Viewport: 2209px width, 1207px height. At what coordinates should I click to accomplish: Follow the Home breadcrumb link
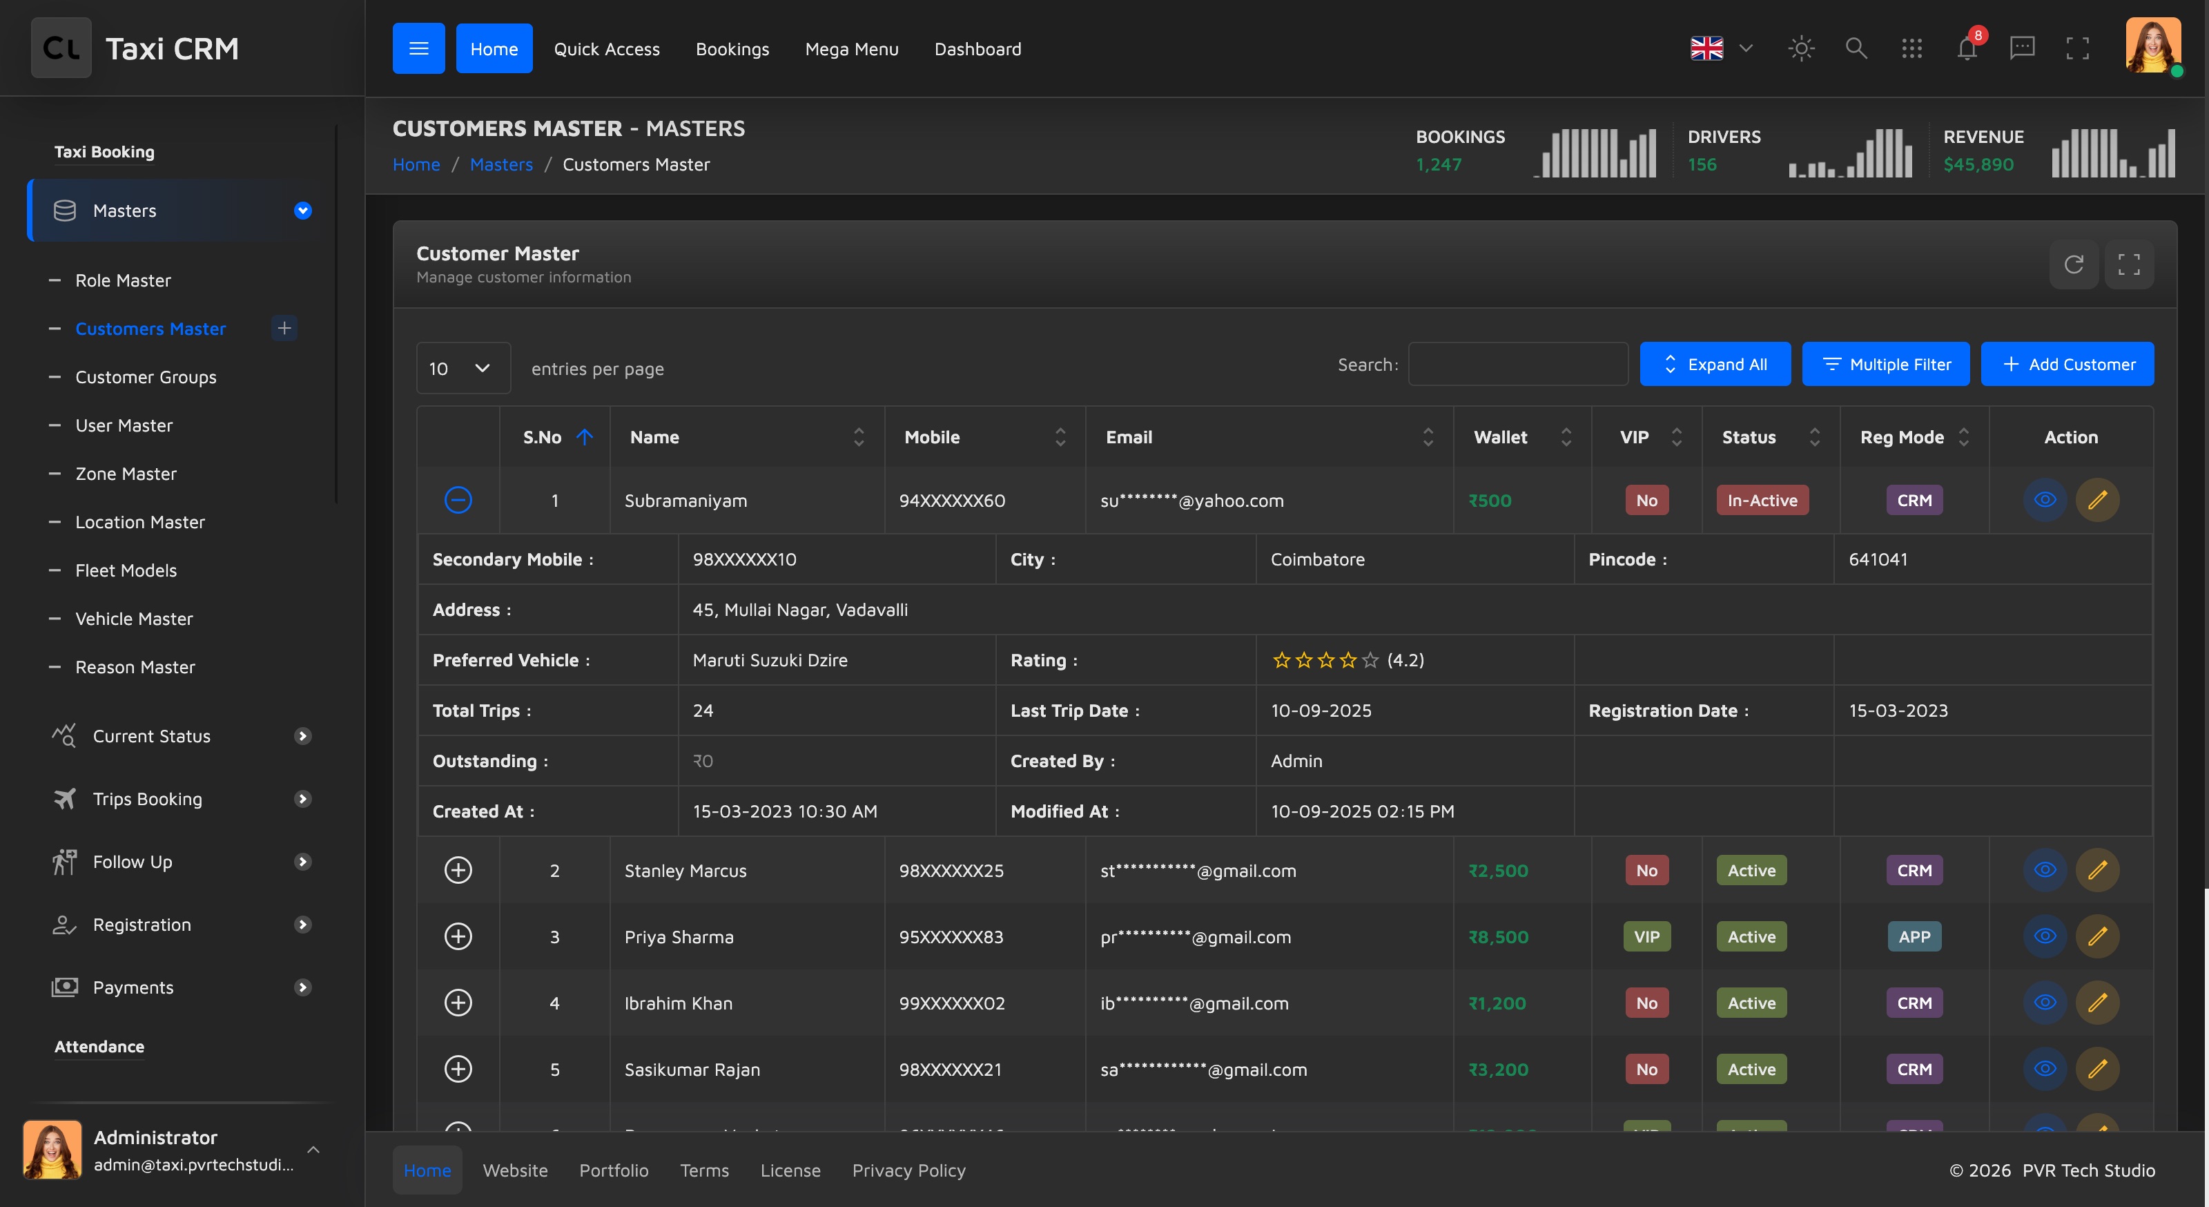click(x=416, y=164)
